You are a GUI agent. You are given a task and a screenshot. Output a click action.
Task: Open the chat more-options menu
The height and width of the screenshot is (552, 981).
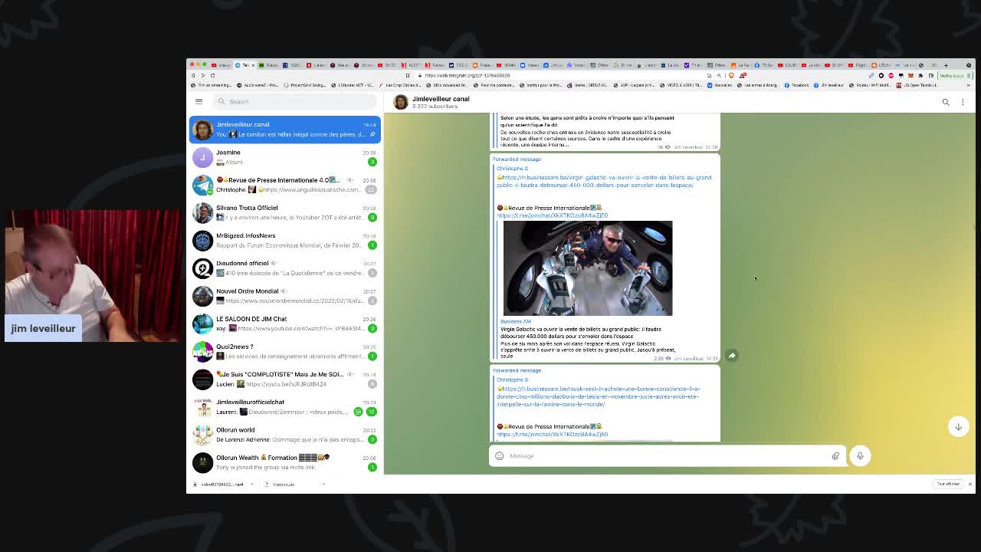[963, 102]
